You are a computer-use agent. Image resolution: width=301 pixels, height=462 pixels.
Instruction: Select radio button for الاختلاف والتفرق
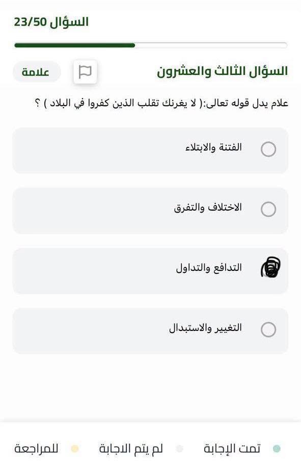[268, 209]
